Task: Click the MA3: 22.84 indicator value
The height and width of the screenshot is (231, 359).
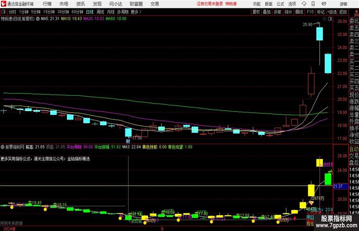Action: click(x=132, y=147)
